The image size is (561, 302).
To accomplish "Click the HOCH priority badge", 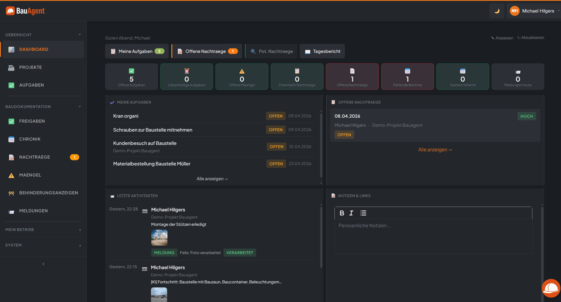I will (x=527, y=116).
